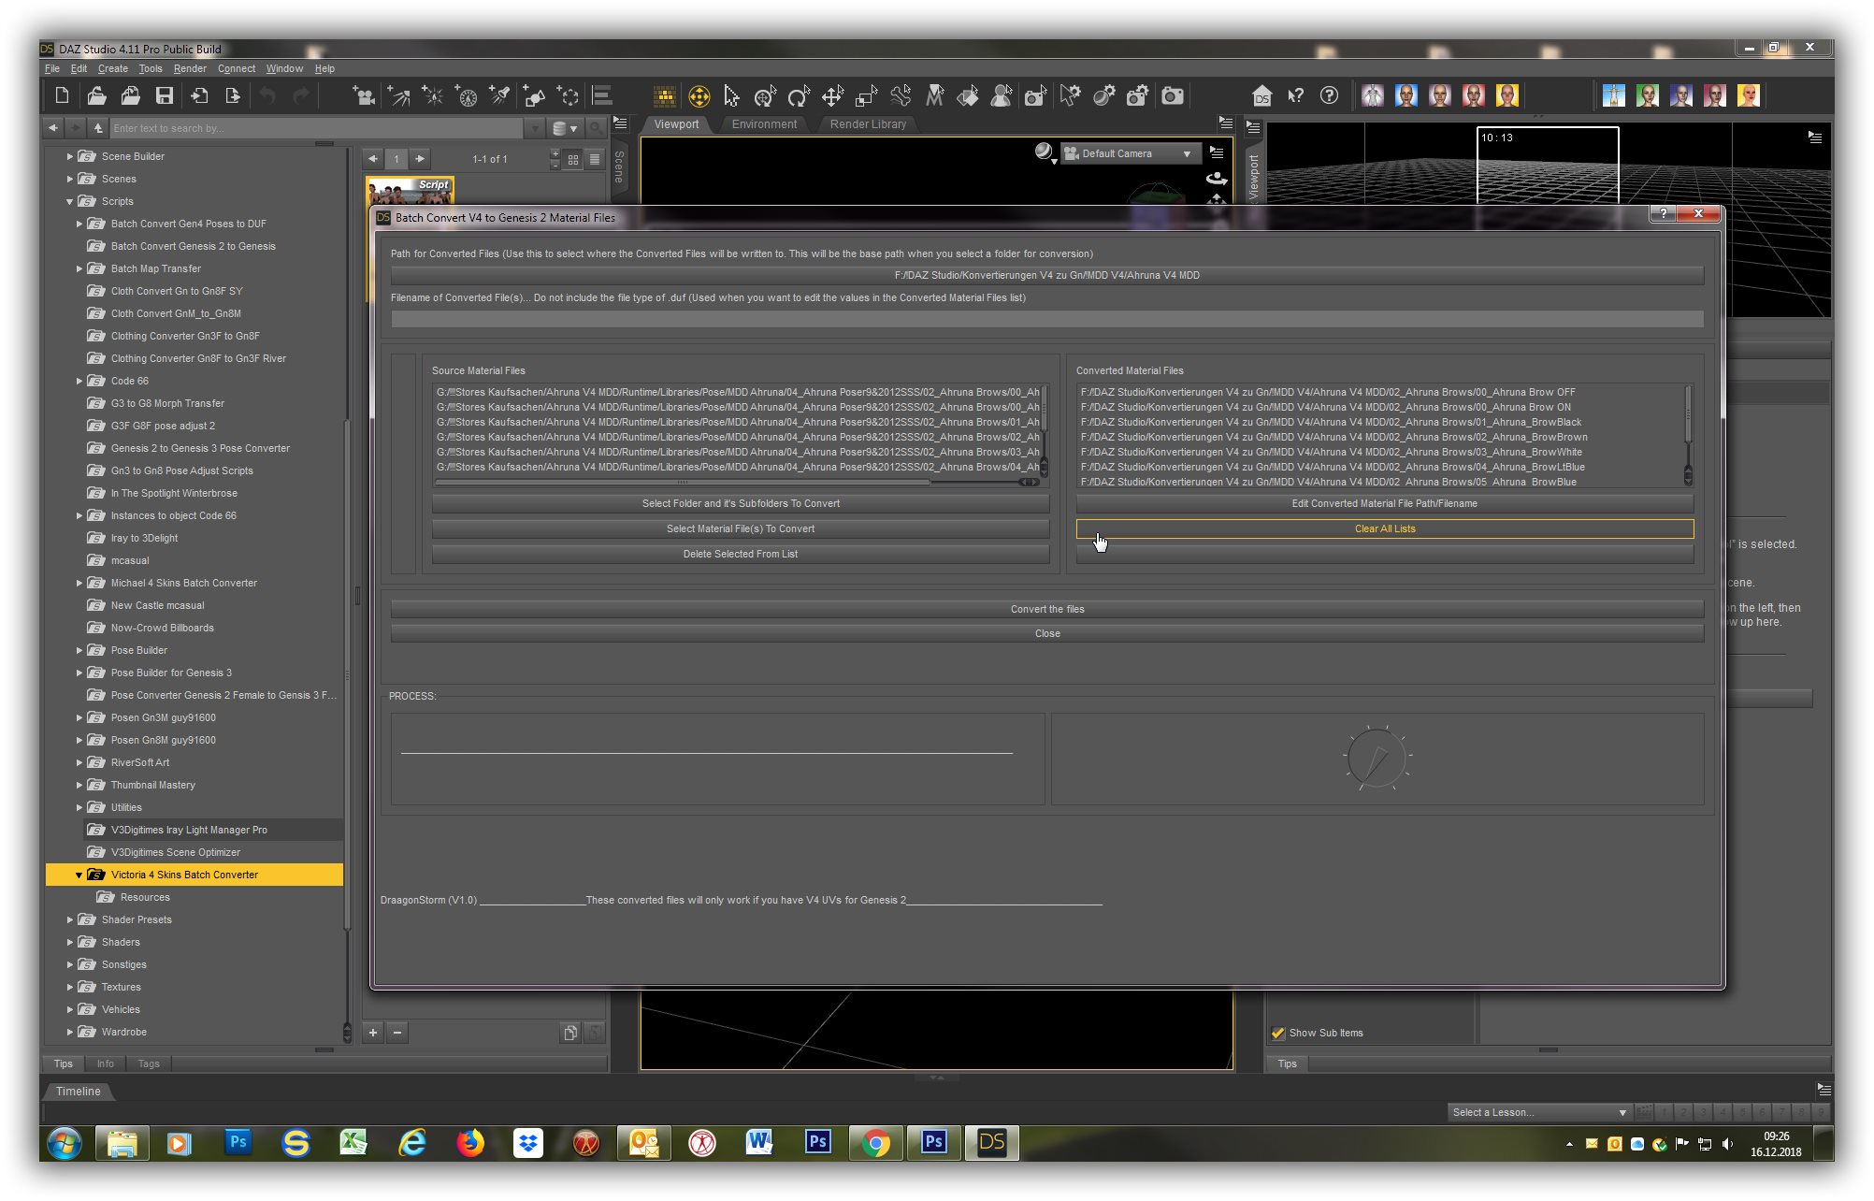This screenshot has height=1201, width=1874.
Task: Click the Create New Camera toolbar icon
Action: point(365,95)
